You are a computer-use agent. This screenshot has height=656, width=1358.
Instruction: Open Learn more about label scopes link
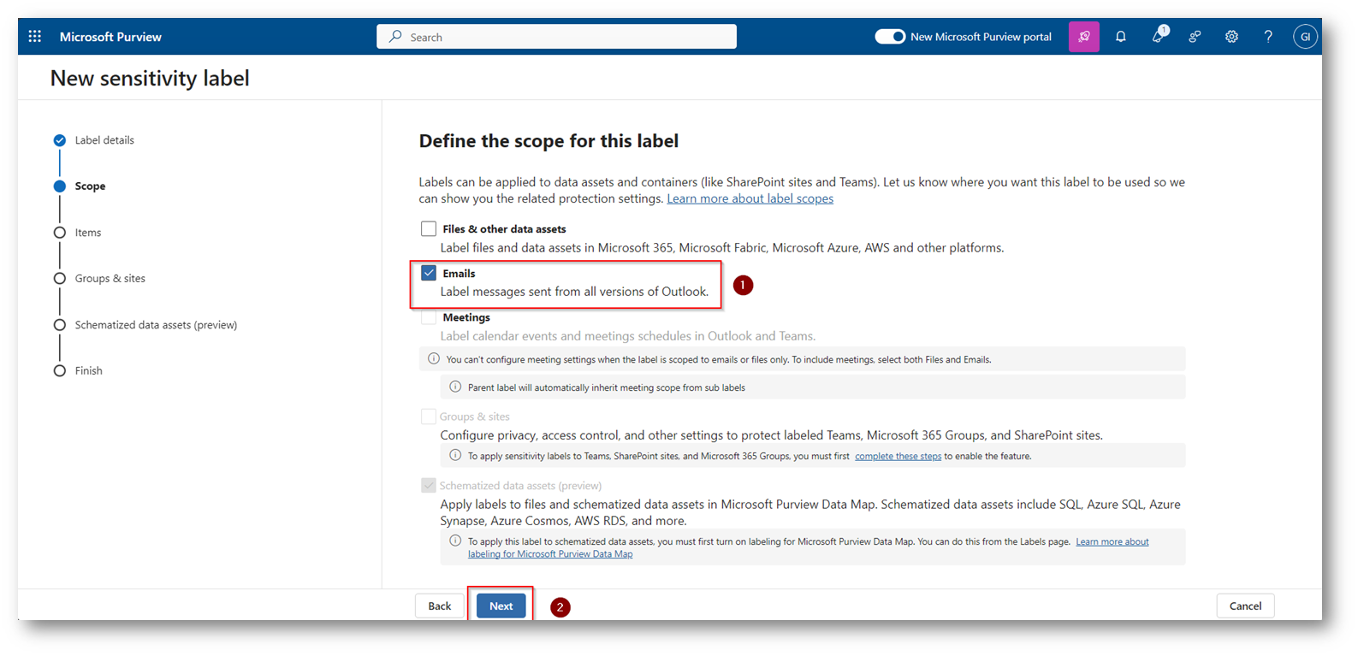[750, 198]
